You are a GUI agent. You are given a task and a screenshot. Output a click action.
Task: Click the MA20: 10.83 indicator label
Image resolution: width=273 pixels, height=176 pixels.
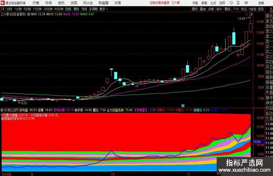click(71, 14)
